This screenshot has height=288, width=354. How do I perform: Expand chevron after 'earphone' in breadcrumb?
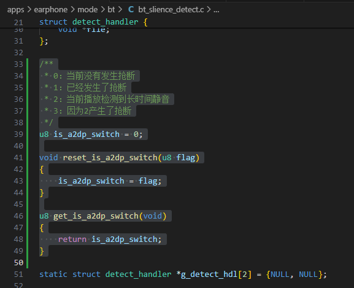coord(72,10)
